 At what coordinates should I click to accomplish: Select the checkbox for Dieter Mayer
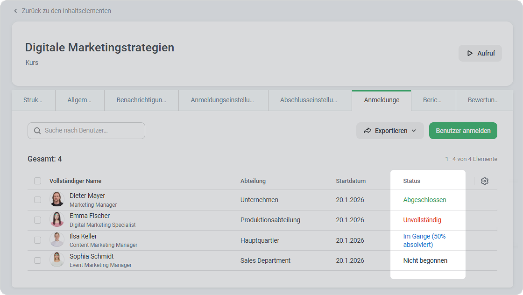[38, 200]
